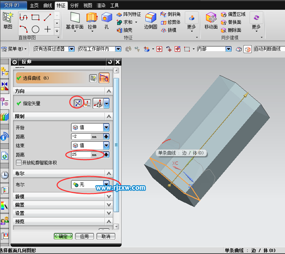285x254 pixels.
Task: Expand the 拔模 section in dialog
Action: click(109, 197)
